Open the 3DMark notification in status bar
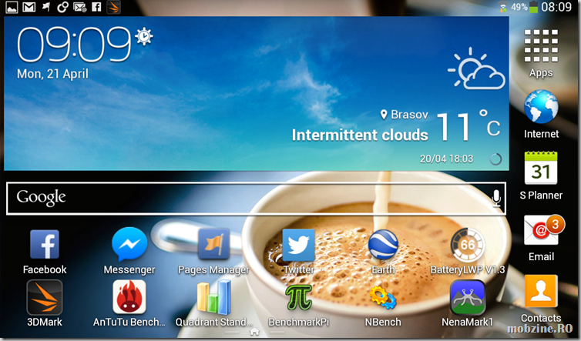The width and height of the screenshot is (581, 341). click(114, 7)
